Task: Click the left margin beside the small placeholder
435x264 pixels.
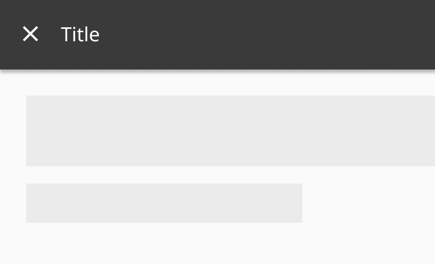Action: 13,203
